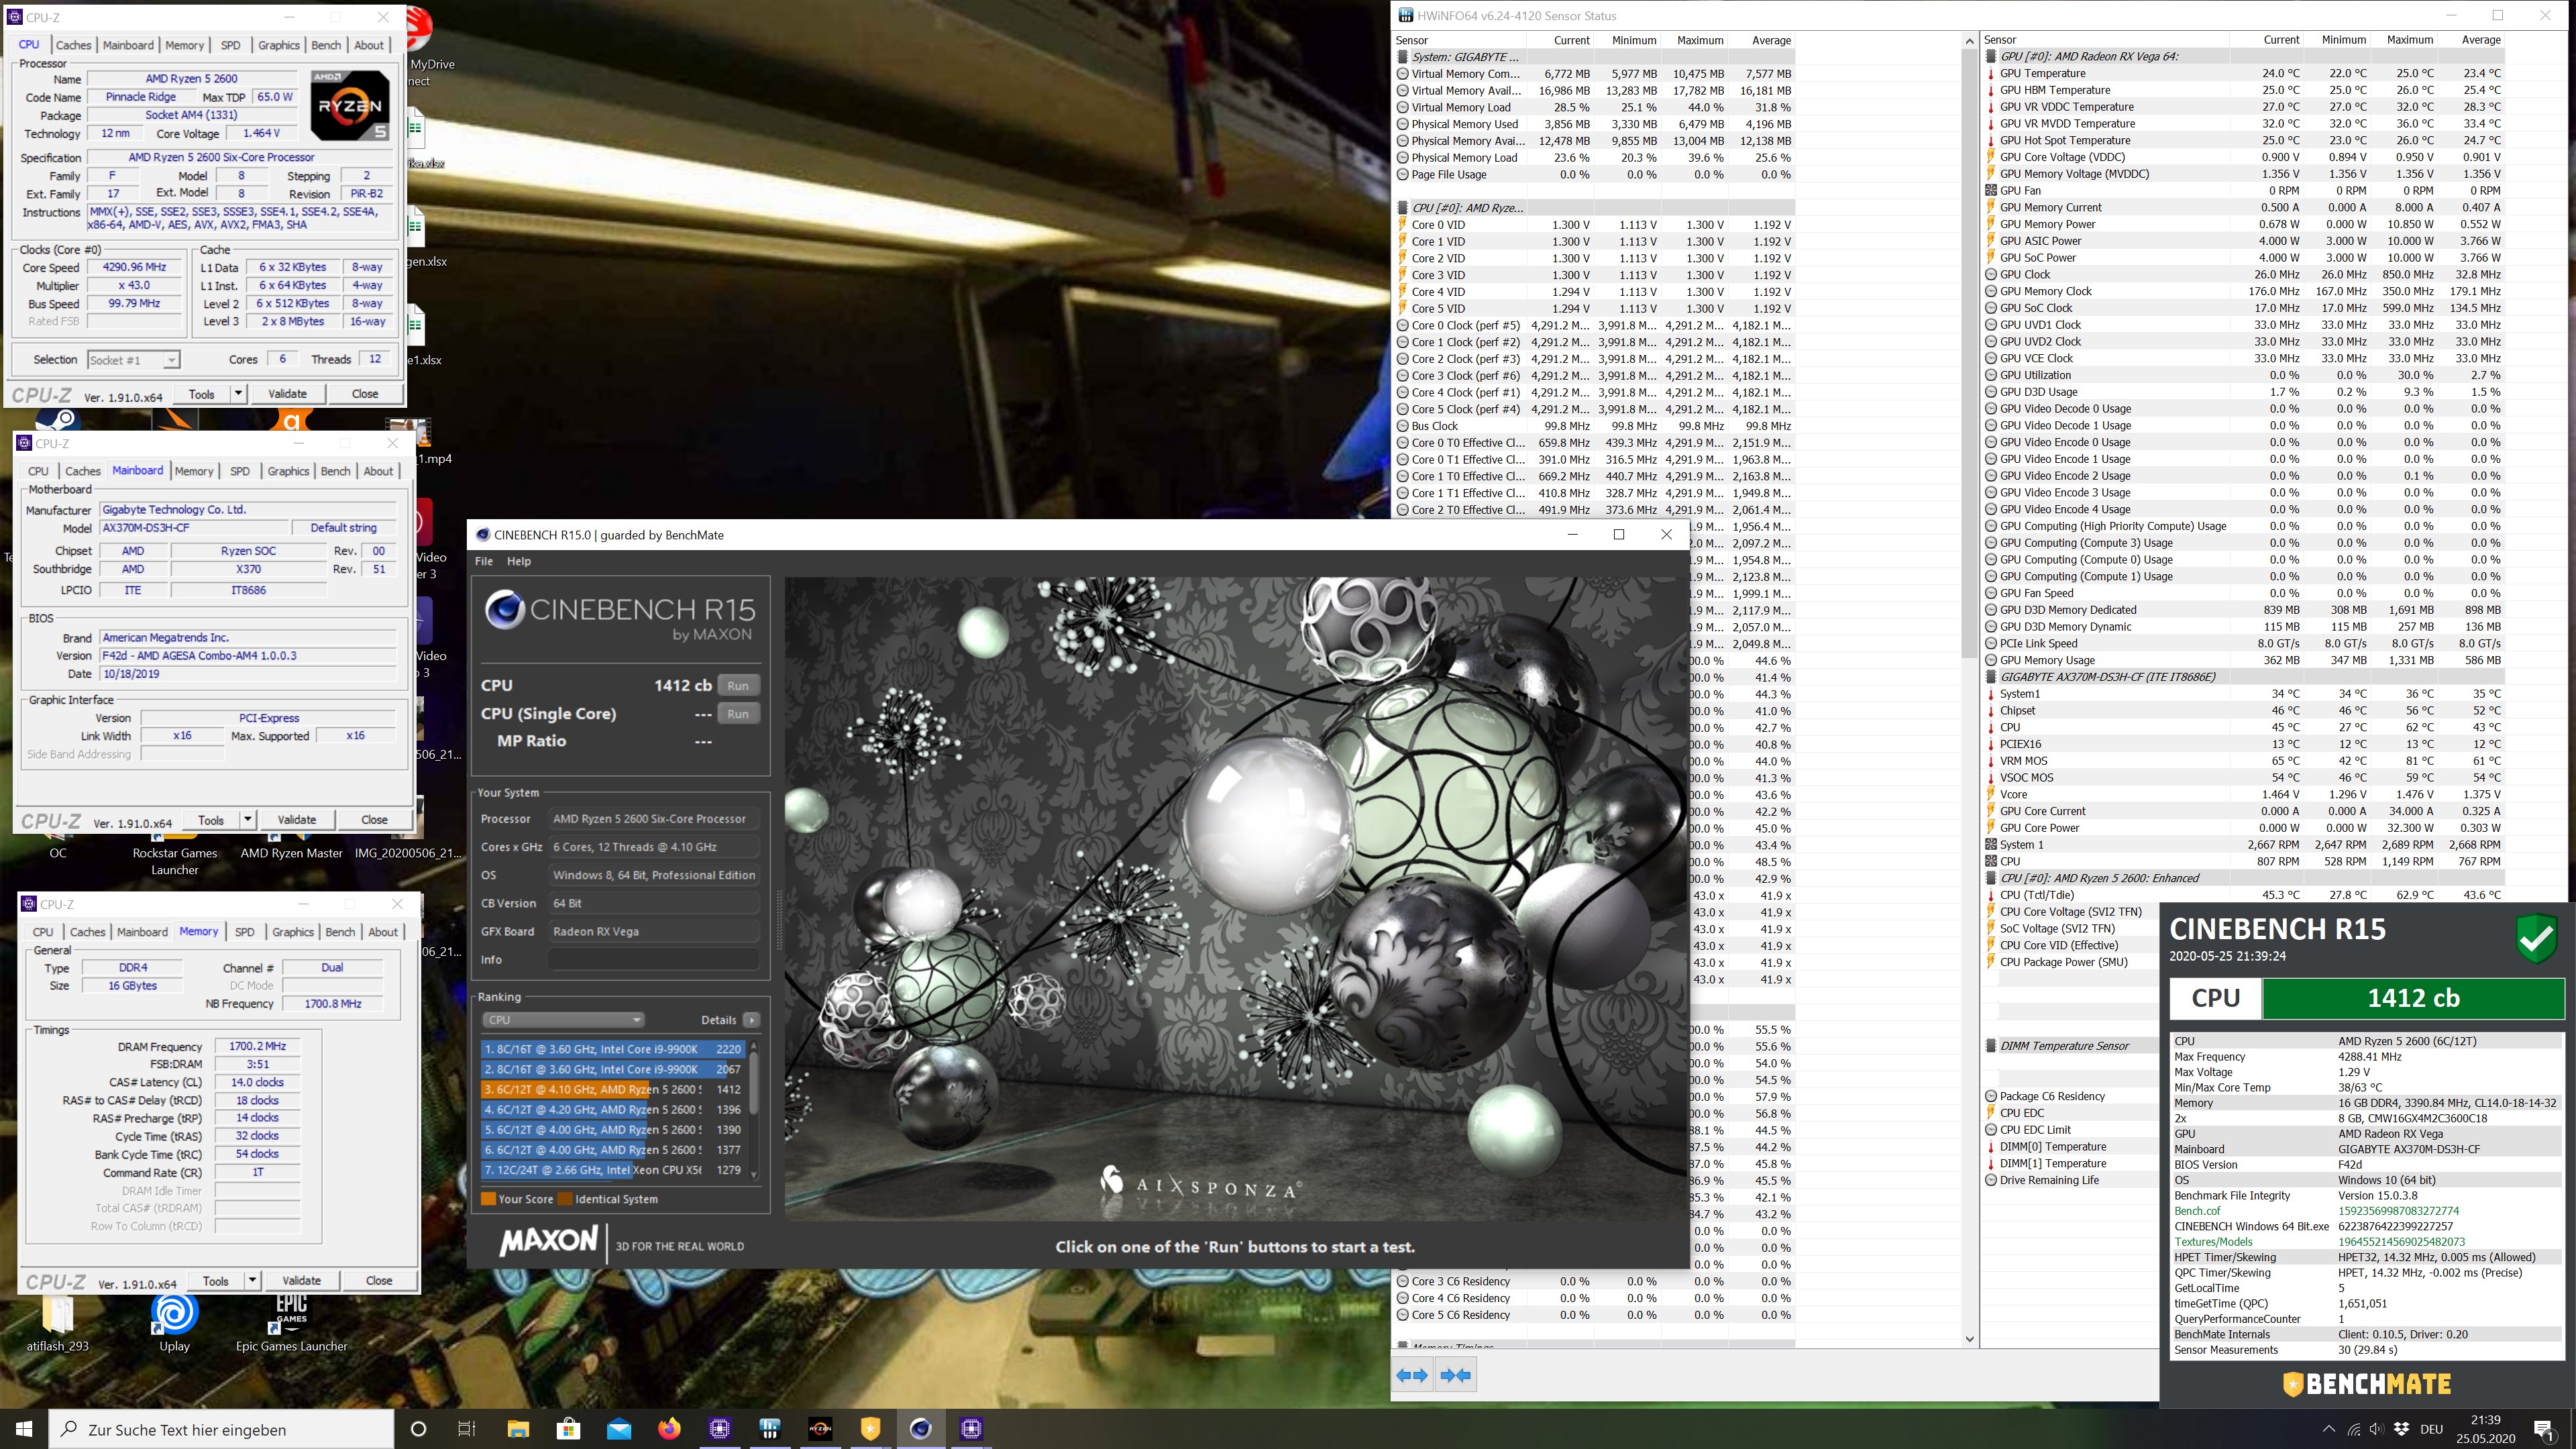Open the BenchMate shield taskbar icon
The image size is (2576, 1449).
tap(870, 1428)
